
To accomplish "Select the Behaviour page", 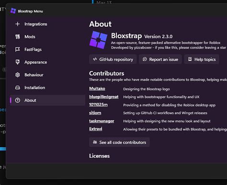I will pyautogui.click(x=47, y=75).
